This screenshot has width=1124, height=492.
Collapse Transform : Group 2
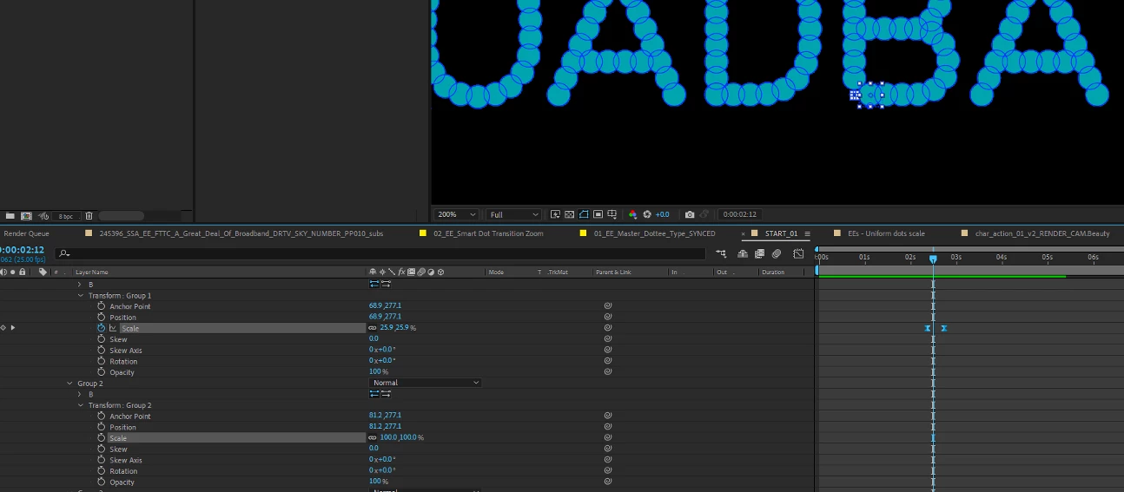click(81, 405)
